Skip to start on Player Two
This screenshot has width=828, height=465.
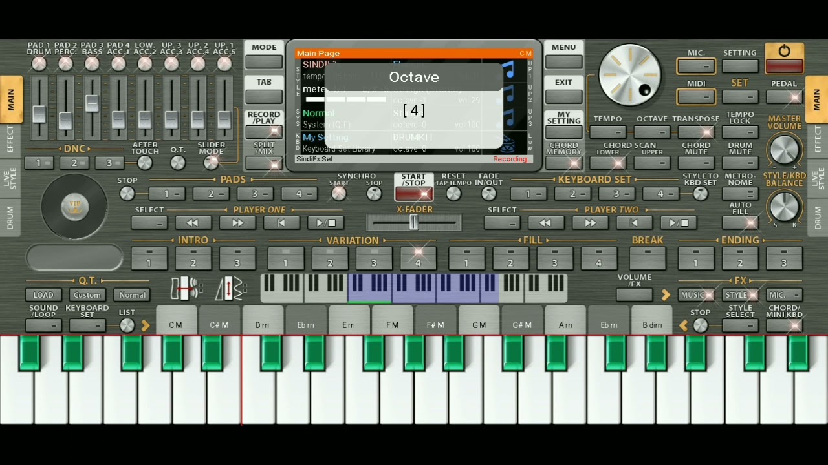click(x=634, y=223)
